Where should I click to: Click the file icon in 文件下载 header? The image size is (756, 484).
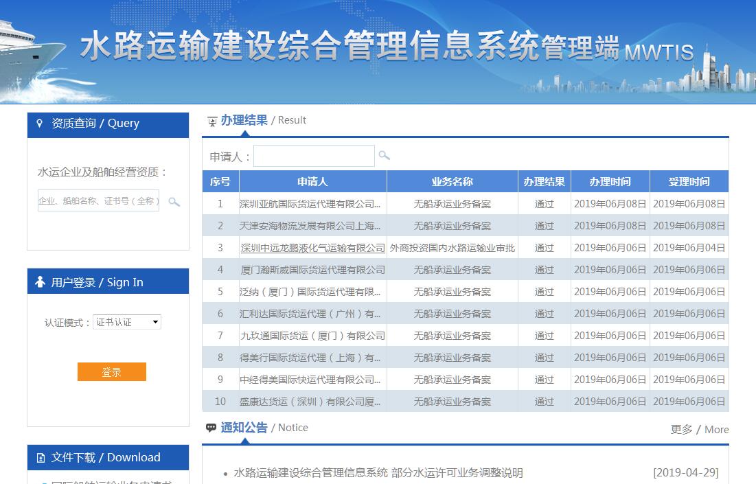click(x=41, y=458)
